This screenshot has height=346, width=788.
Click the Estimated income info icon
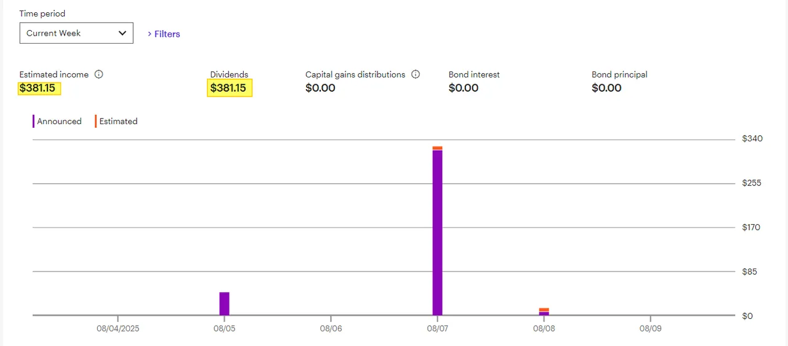tap(99, 74)
